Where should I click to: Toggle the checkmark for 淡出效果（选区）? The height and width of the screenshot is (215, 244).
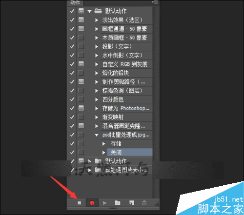(x=72, y=20)
